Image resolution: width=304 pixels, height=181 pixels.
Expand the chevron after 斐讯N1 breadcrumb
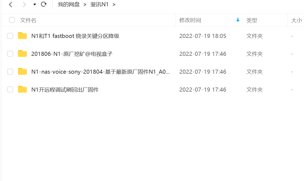tap(114, 4)
